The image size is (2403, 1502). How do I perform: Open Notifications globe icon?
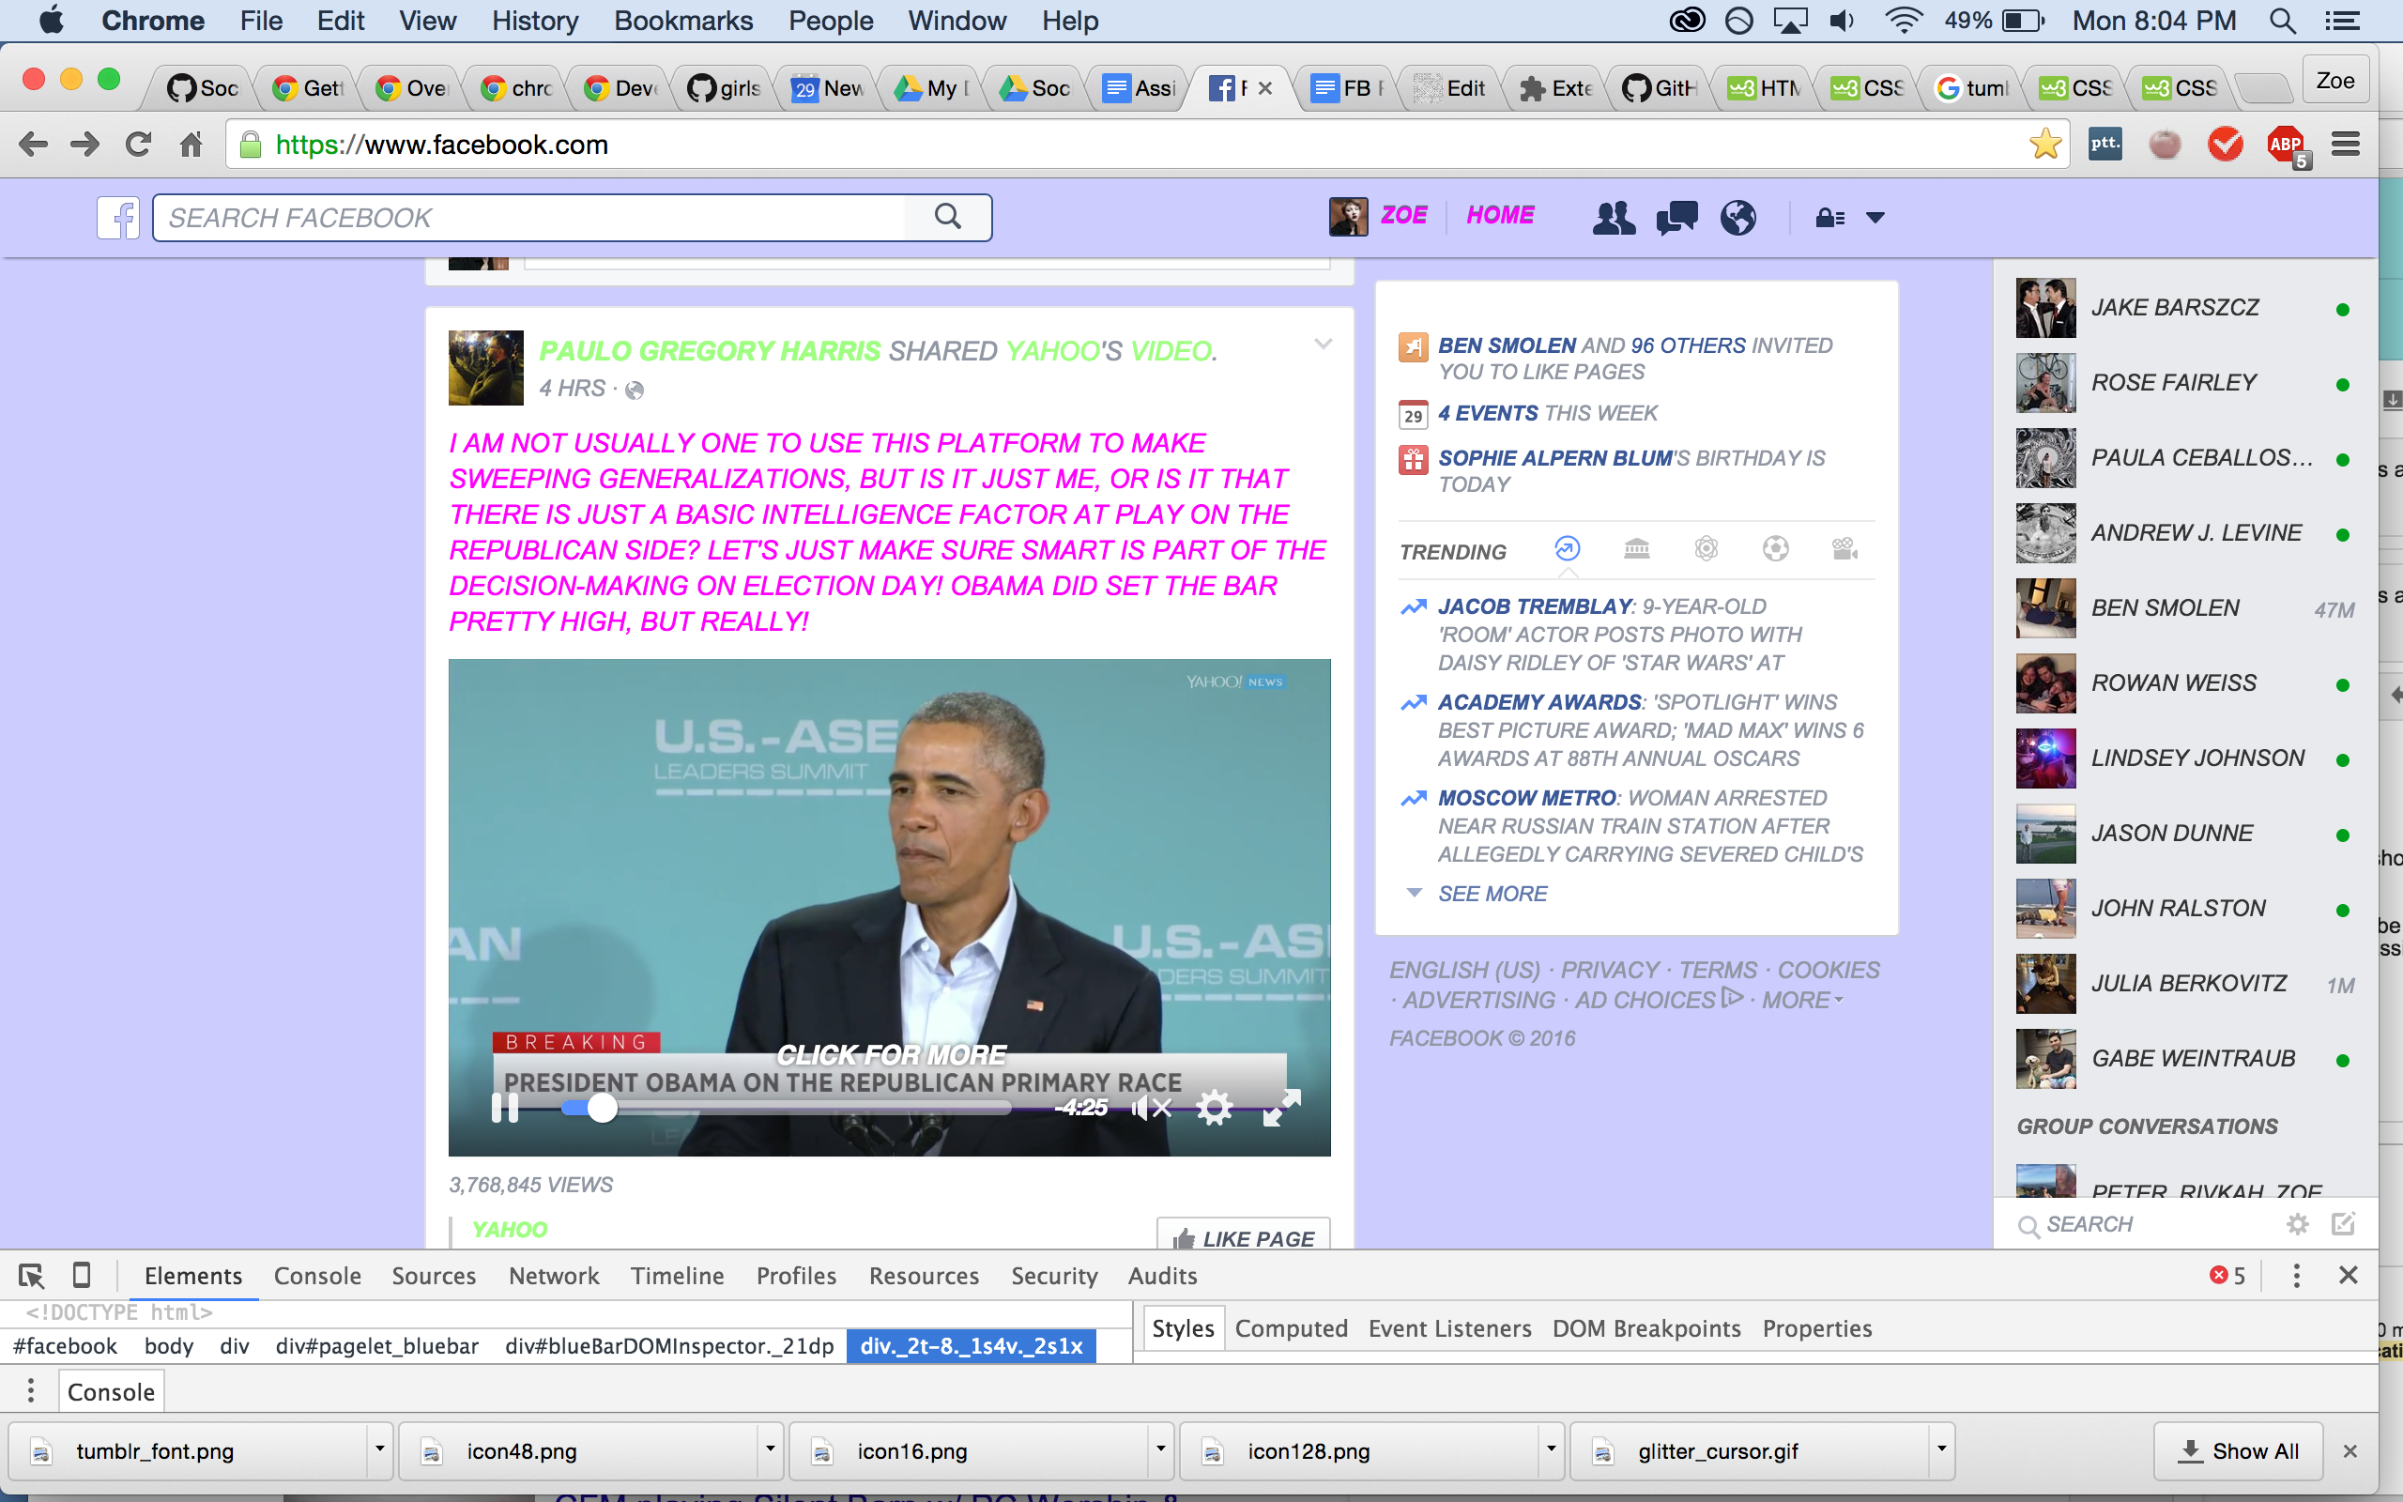click(x=1737, y=217)
